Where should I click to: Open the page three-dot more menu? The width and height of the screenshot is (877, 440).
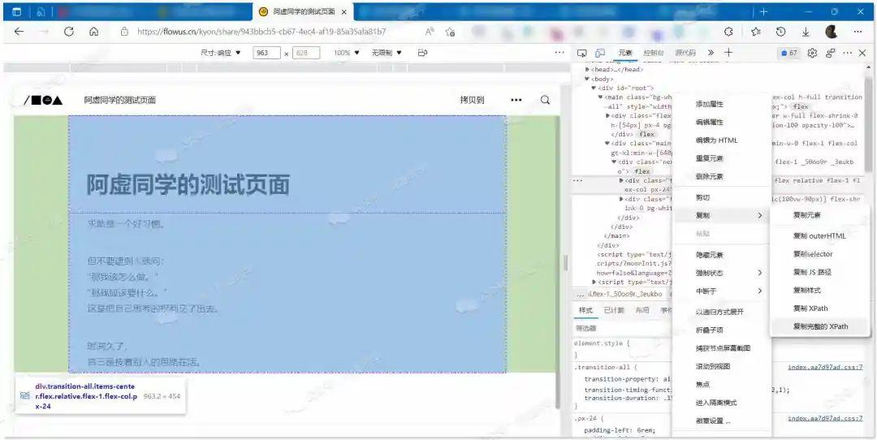(x=516, y=100)
